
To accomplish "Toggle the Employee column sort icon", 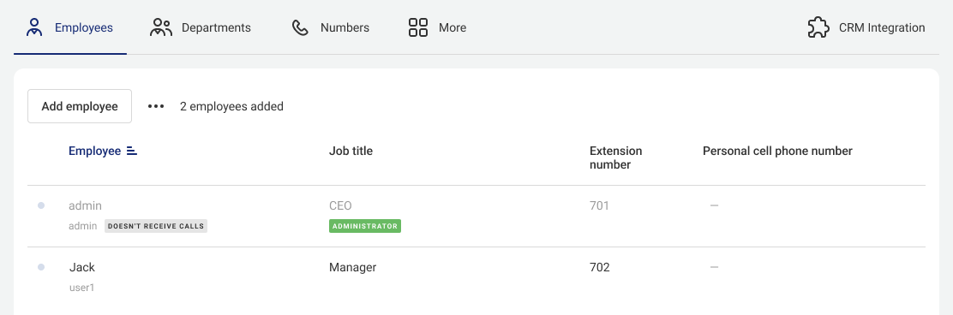I will [132, 152].
